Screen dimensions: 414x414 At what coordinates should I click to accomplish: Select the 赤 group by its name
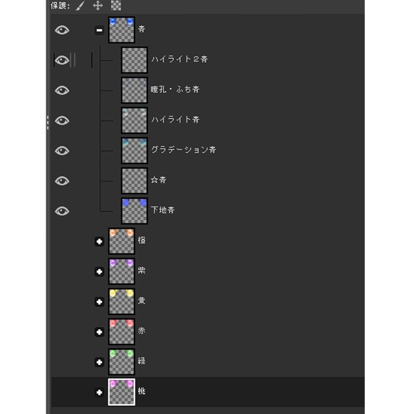pos(142,331)
